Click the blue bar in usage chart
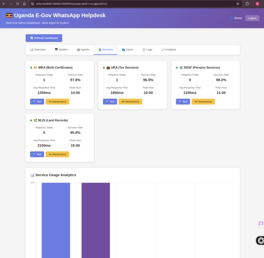The image size is (264, 258). pyautogui.click(x=56, y=220)
